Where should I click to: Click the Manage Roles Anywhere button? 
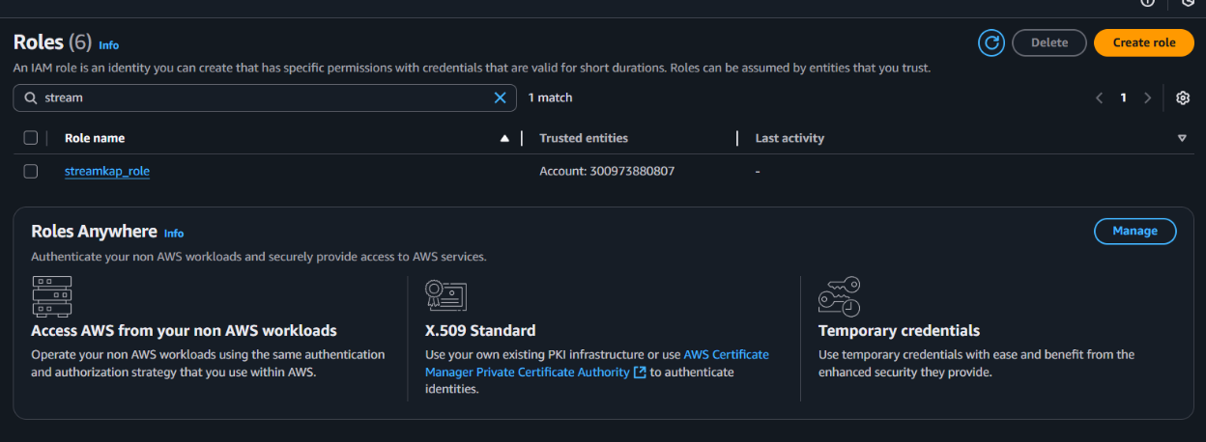1134,231
